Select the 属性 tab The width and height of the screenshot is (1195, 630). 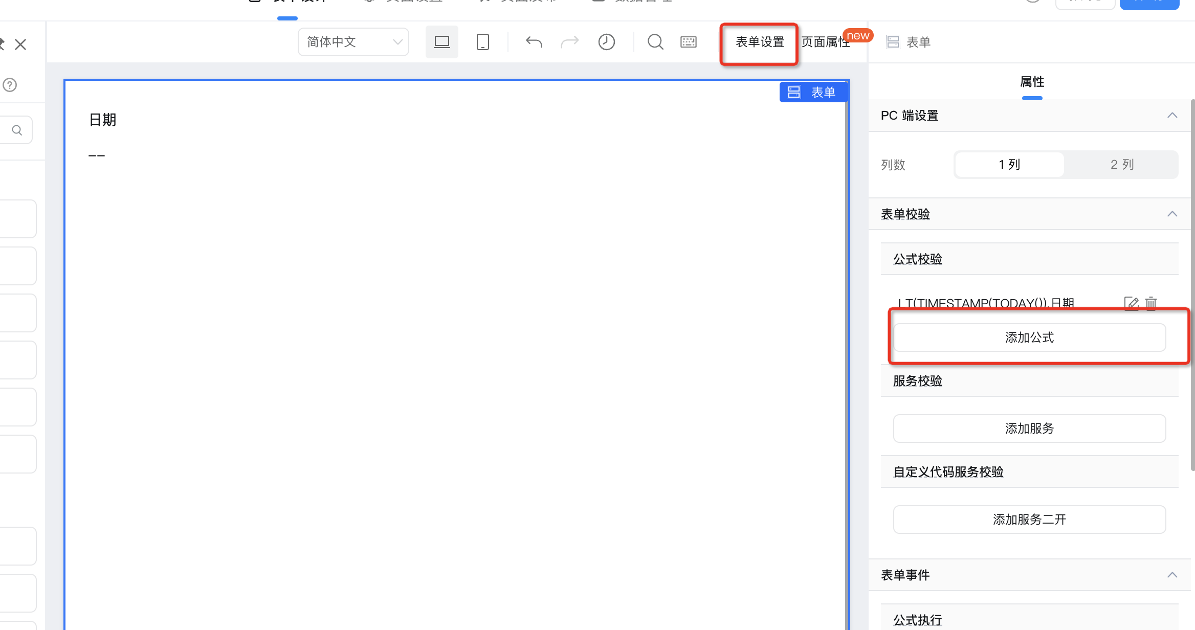1032,82
